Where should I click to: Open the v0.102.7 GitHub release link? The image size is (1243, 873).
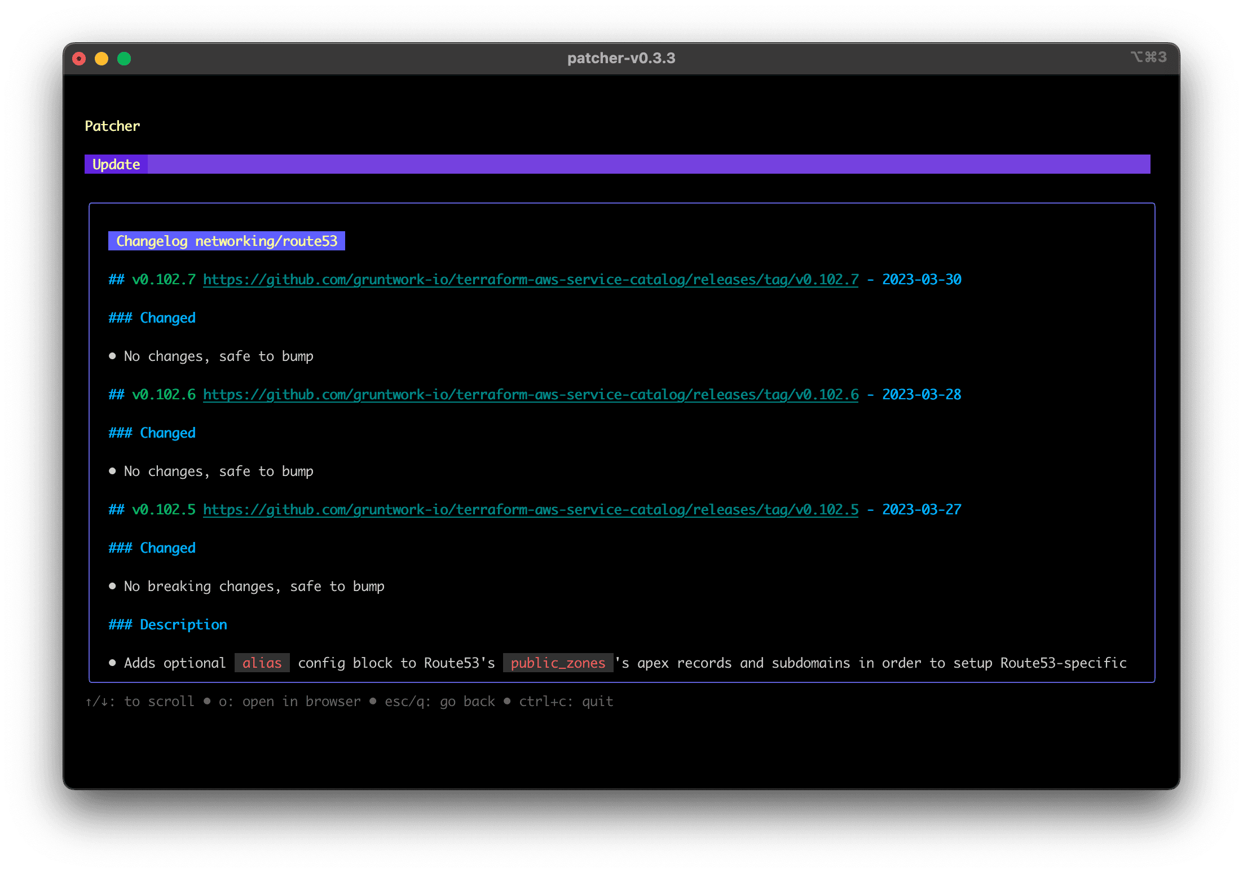click(x=531, y=280)
